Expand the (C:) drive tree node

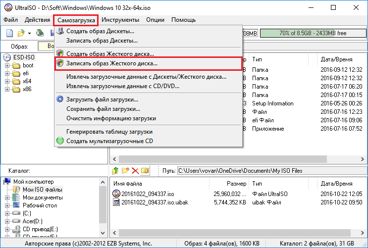tap(7, 213)
